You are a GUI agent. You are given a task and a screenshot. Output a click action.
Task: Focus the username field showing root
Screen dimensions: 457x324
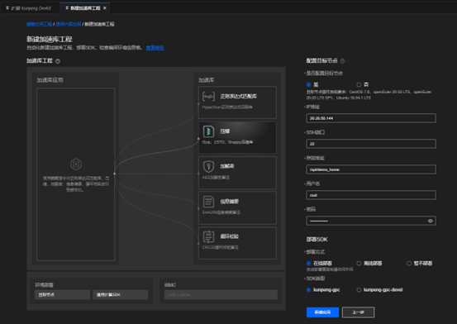coord(371,195)
